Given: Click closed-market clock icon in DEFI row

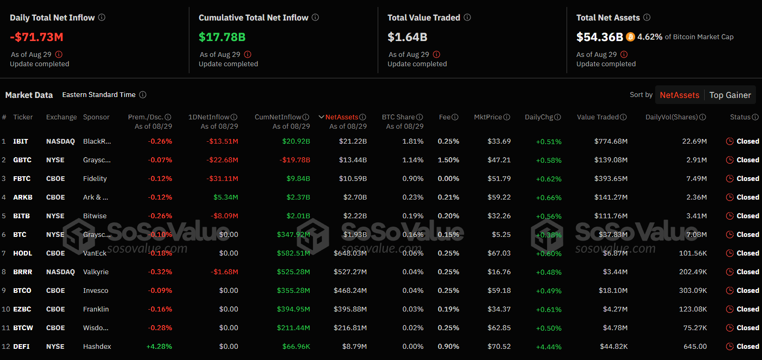Looking at the screenshot, I should (730, 346).
